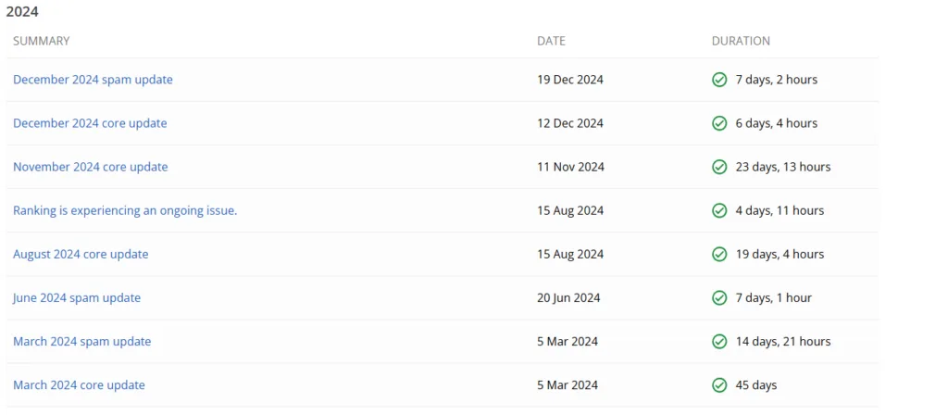Click the 2024 year heading
Screen dimensions: 948x415
tap(22, 12)
